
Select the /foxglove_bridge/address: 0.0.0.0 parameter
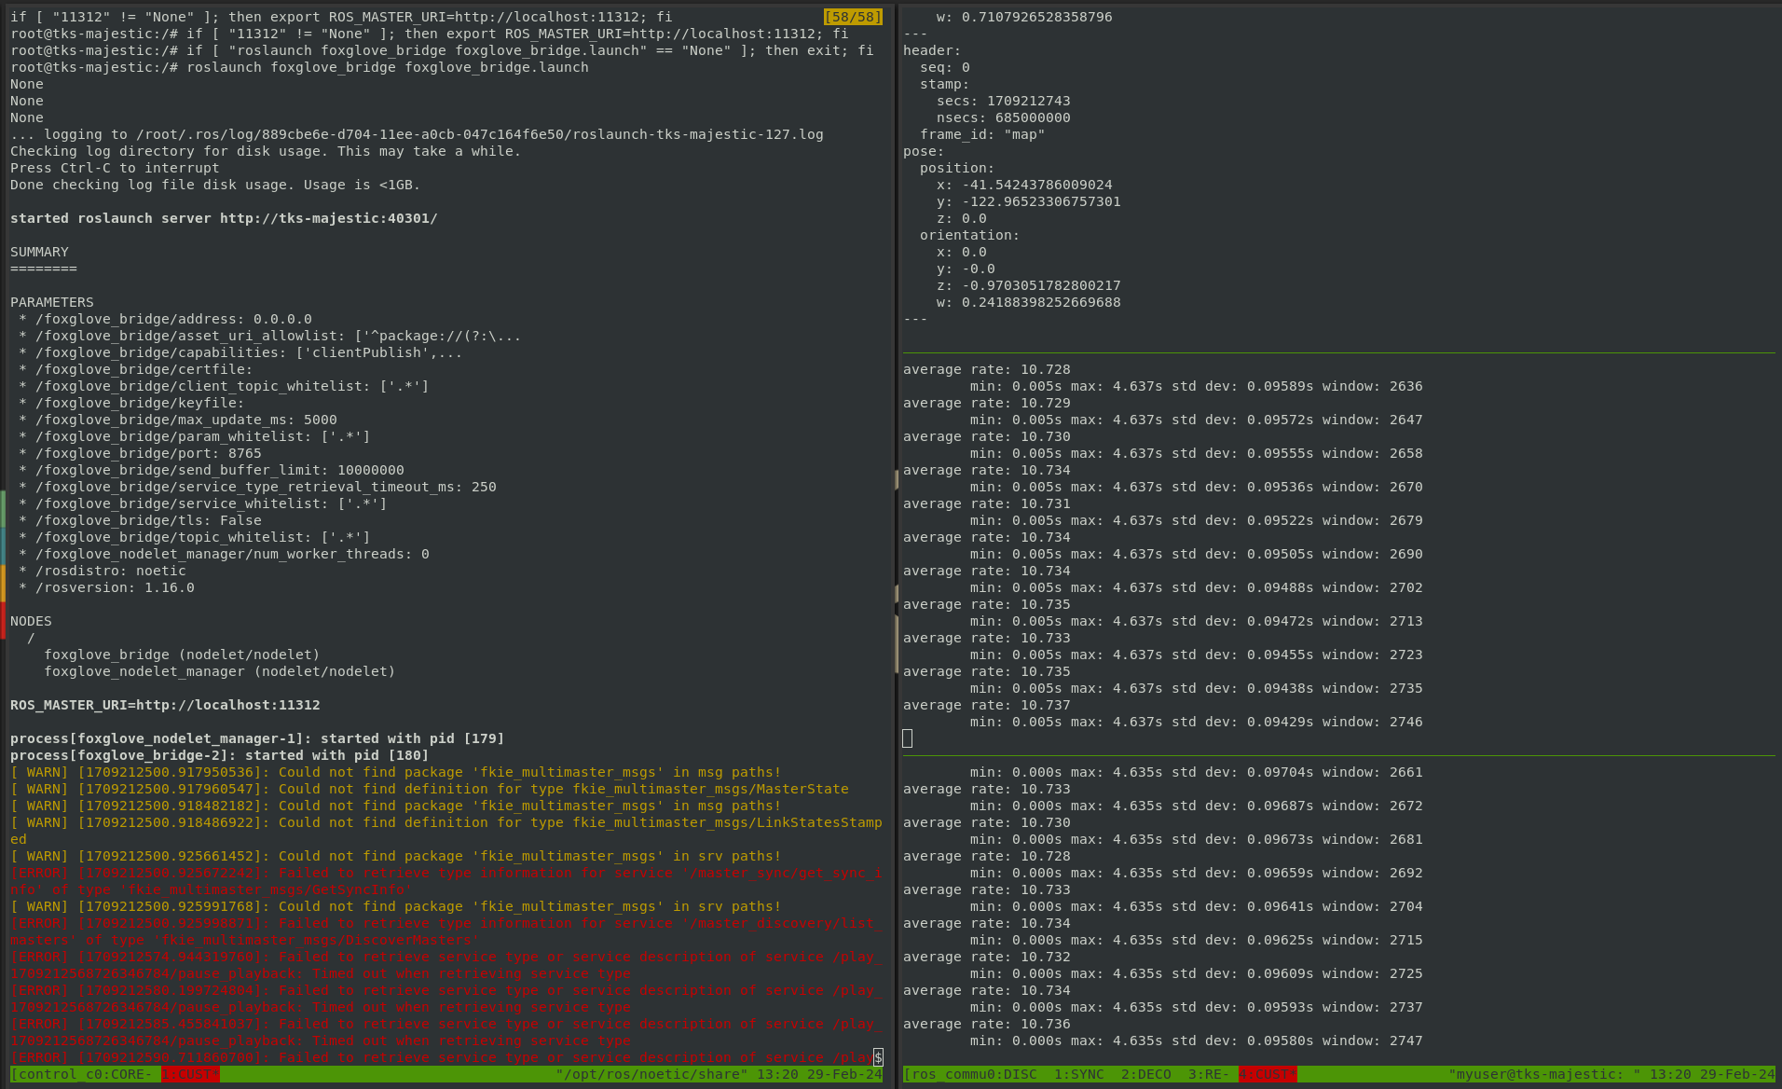coord(165,319)
